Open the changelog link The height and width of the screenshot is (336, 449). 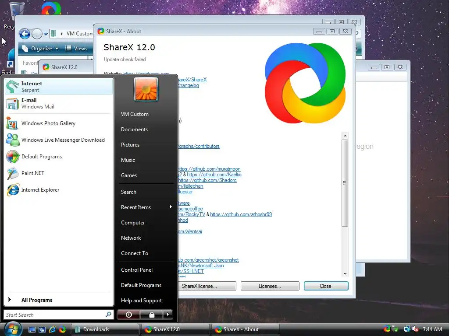click(x=188, y=85)
